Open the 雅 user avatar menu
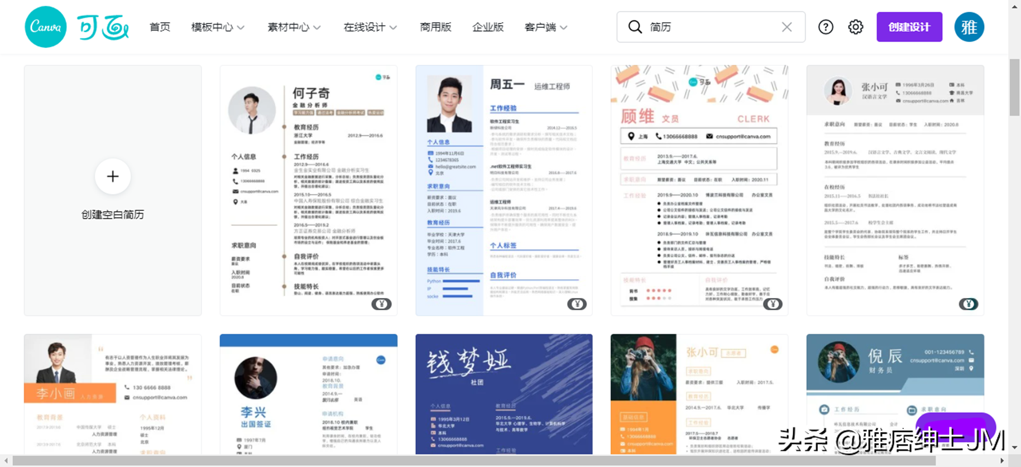Image resolution: width=1021 pixels, height=467 pixels. (969, 27)
